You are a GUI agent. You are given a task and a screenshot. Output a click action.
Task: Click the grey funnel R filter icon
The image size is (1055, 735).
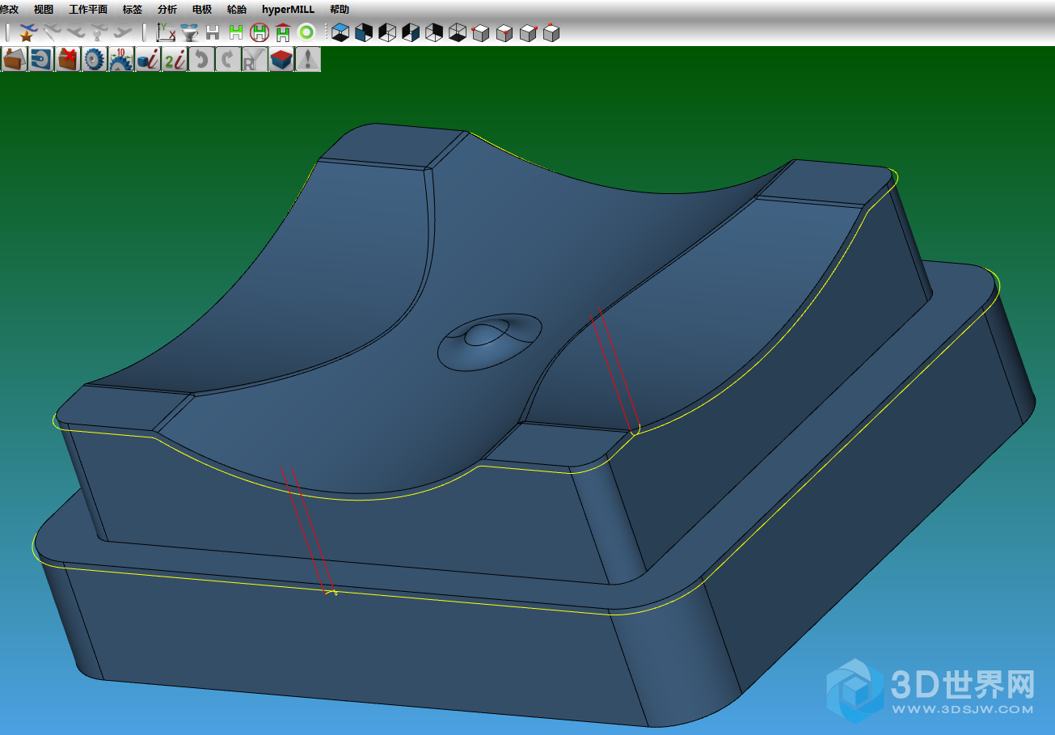[x=255, y=59]
